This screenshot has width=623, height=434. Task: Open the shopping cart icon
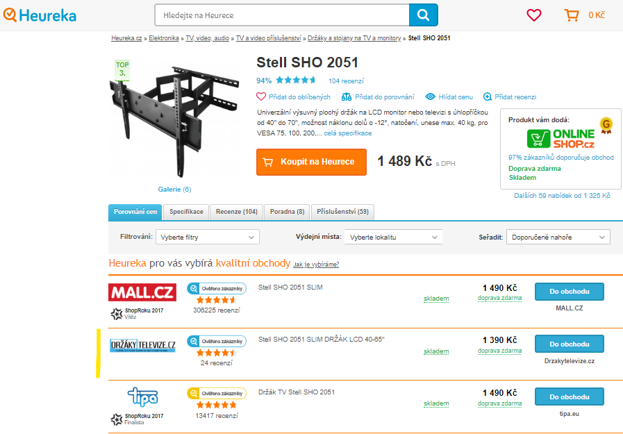coord(572,15)
